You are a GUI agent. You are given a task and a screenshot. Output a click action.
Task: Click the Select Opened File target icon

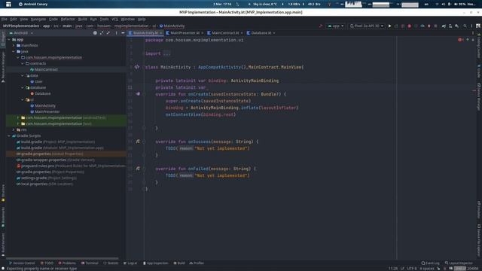click(x=95, y=33)
